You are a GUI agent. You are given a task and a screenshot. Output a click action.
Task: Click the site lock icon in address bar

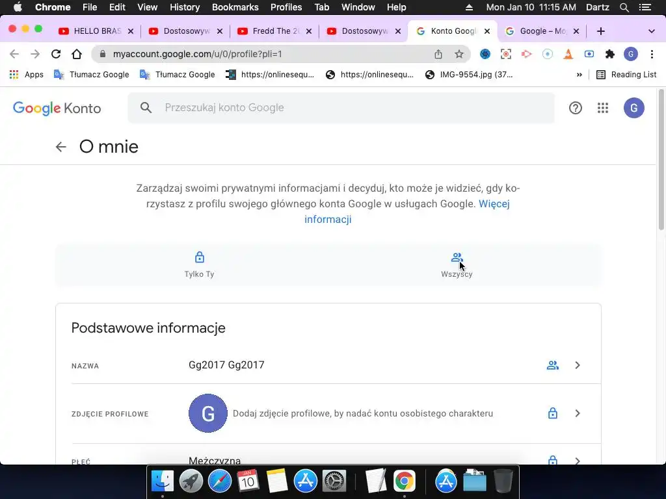click(102, 54)
